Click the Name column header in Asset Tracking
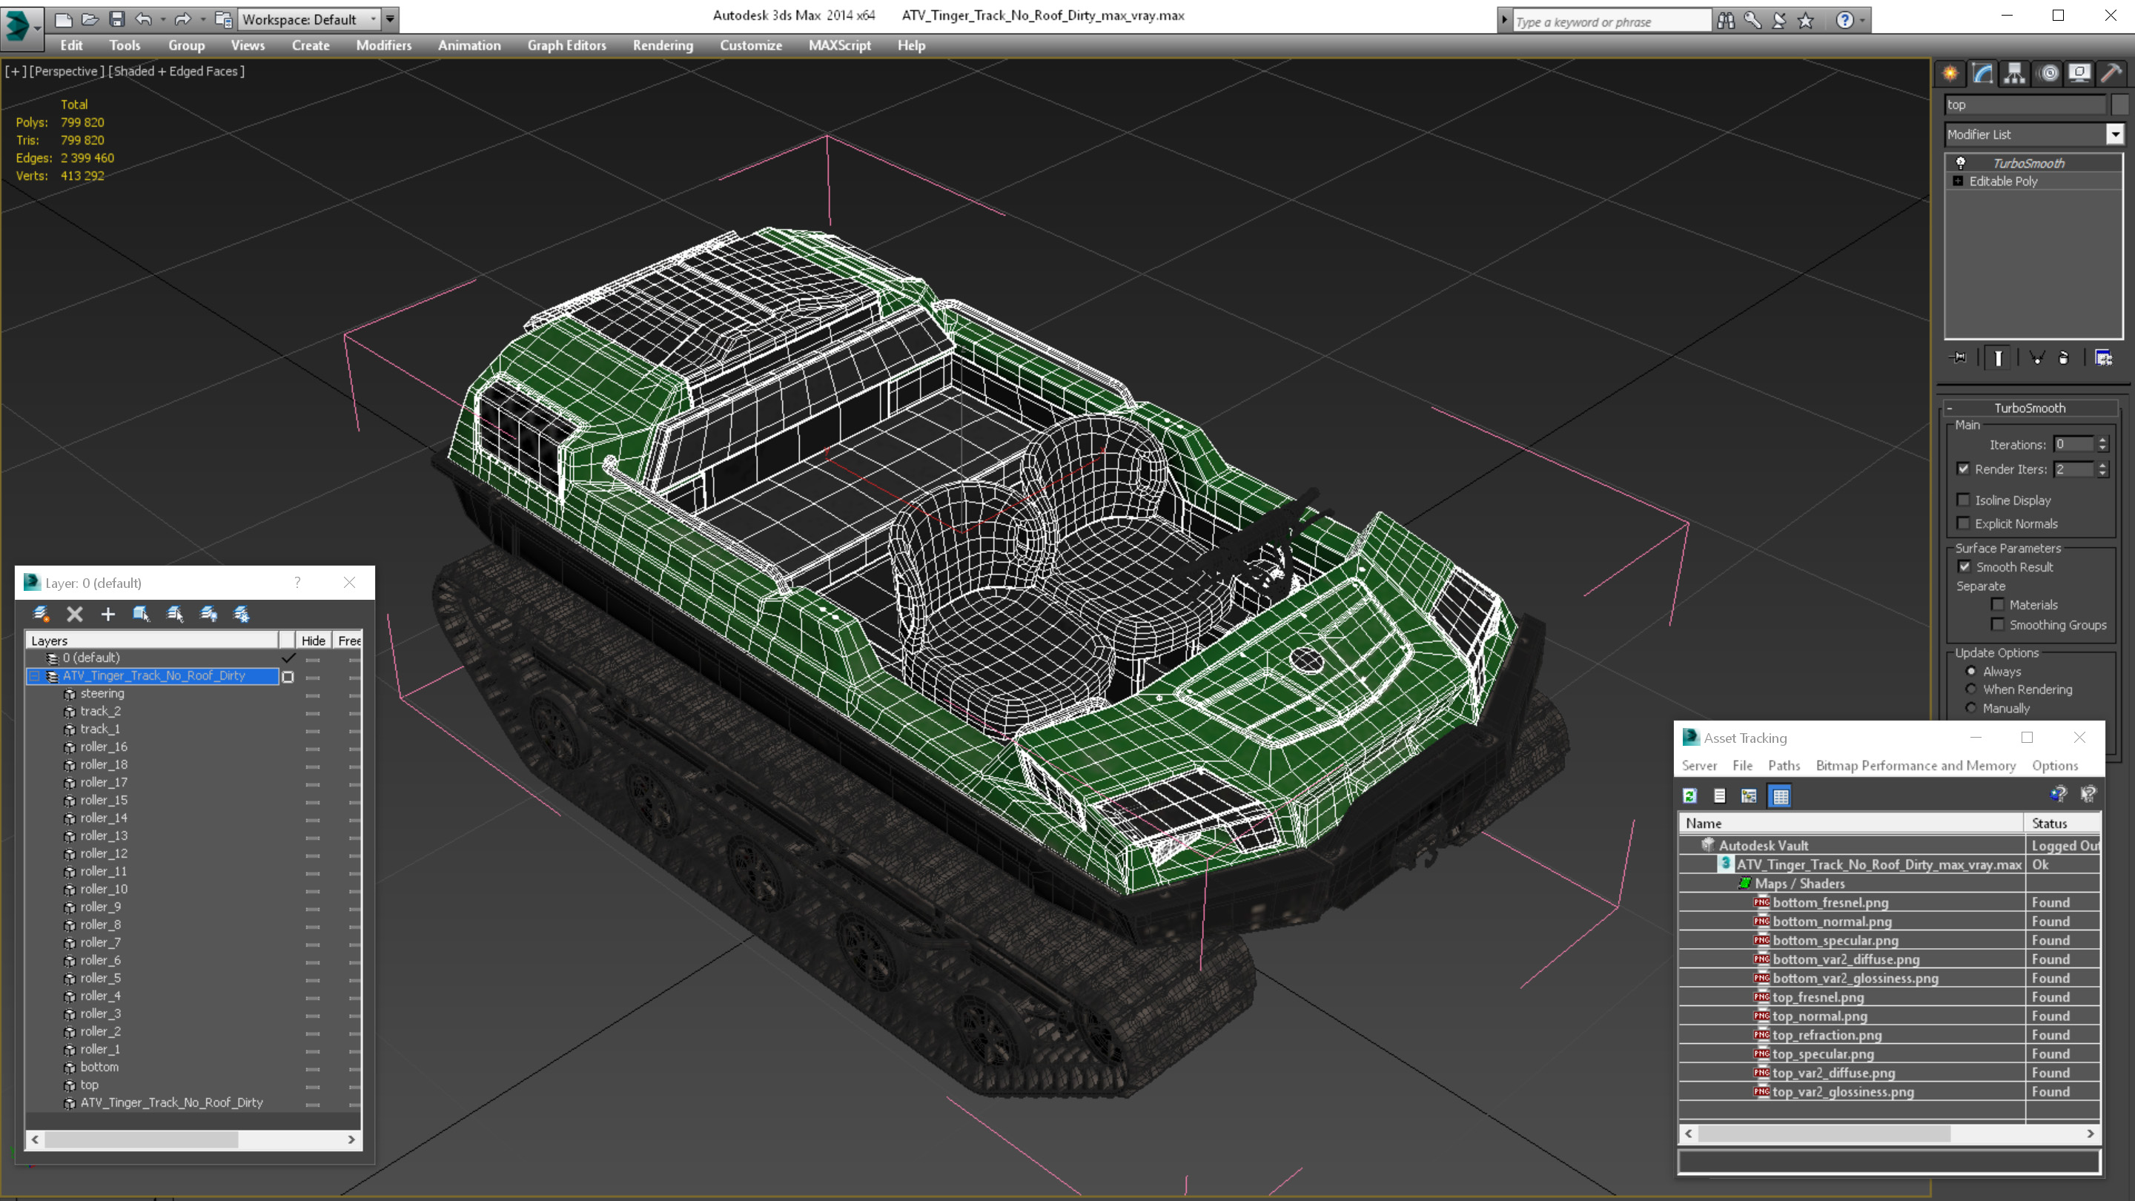2135x1201 pixels. coord(1852,823)
